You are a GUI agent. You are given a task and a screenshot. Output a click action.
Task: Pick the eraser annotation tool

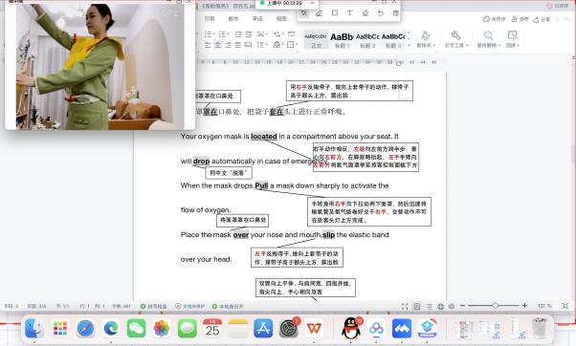pos(366,12)
